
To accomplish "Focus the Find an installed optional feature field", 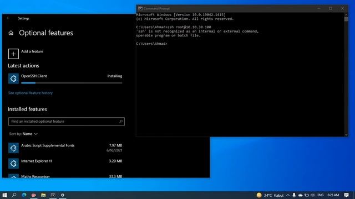I will coord(67,122).
